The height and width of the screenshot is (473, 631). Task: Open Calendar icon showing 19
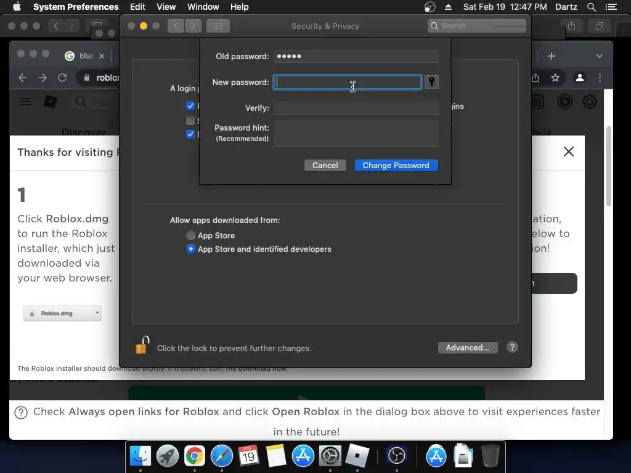tap(248, 456)
